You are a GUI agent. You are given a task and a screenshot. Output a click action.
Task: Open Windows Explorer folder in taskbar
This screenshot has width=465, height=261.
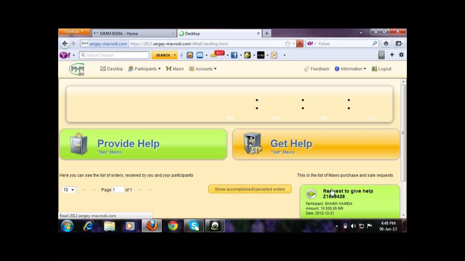(x=109, y=226)
